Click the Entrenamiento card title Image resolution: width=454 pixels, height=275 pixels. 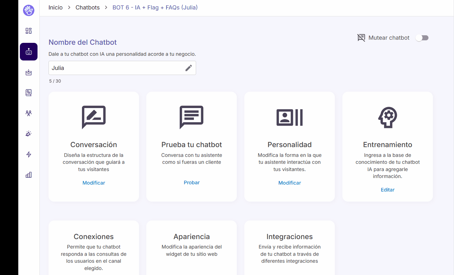coord(387,145)
